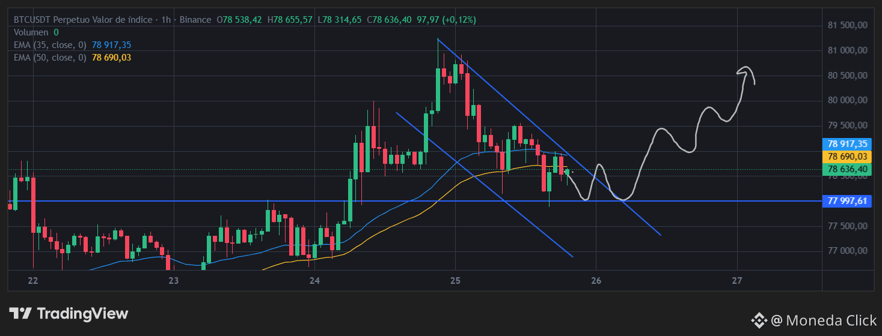Click the green 78 636,40 current price label
Viewport: 882px width, 336px height.
(x=847, y=169)
